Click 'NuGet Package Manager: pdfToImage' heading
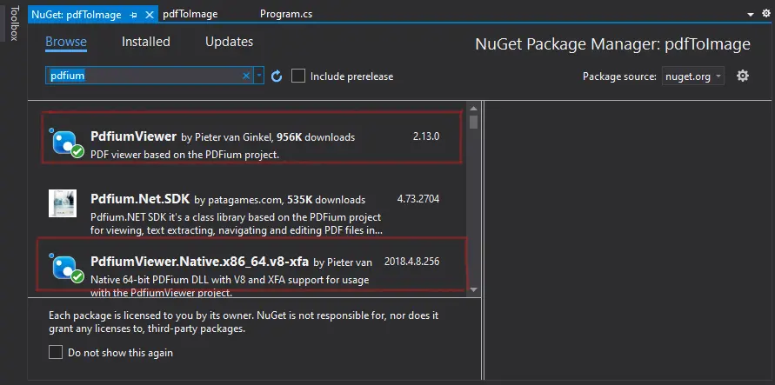Image resolution: width=775 pixels, height=385 pixels. [x=613, y=44]
